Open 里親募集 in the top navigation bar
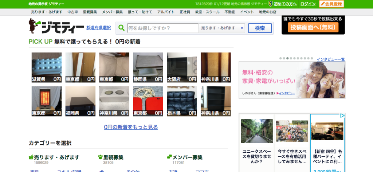The image size is (373, 172). (x=90, y=12)
